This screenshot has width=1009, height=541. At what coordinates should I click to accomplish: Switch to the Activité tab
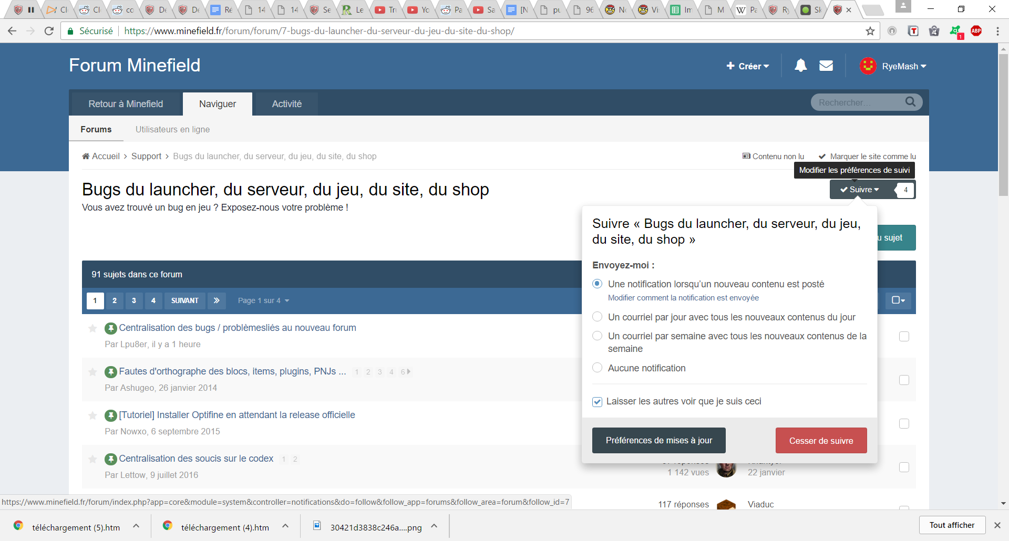click(x=286, y=104)
